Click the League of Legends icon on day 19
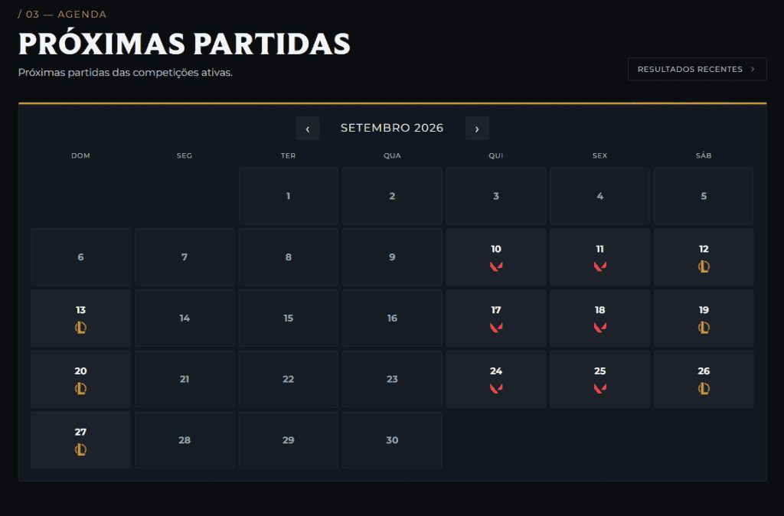 click(x=704, y=328)
